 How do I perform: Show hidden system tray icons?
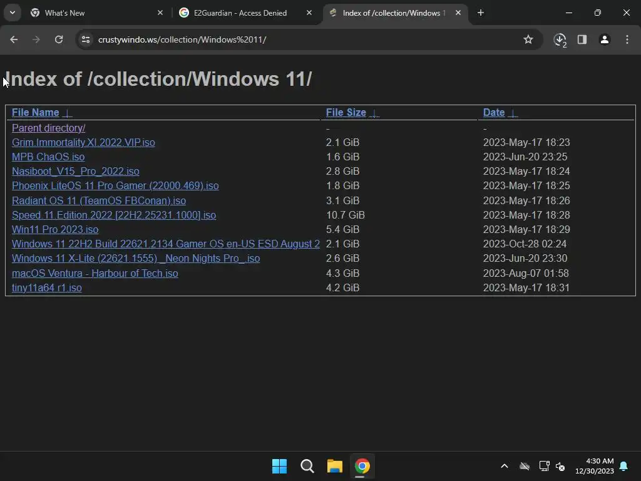(x=505, y=466)
